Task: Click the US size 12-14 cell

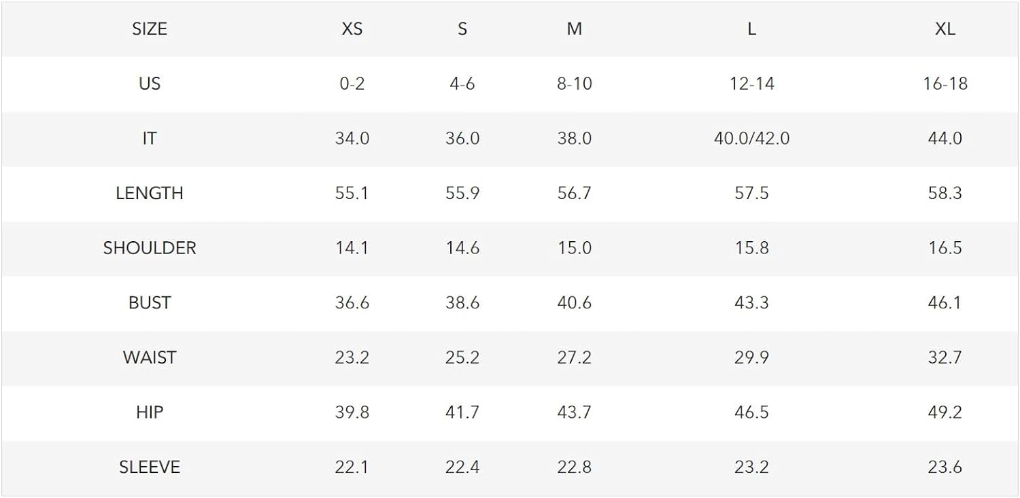Action: pyautogui.click(x=751, y=84)
